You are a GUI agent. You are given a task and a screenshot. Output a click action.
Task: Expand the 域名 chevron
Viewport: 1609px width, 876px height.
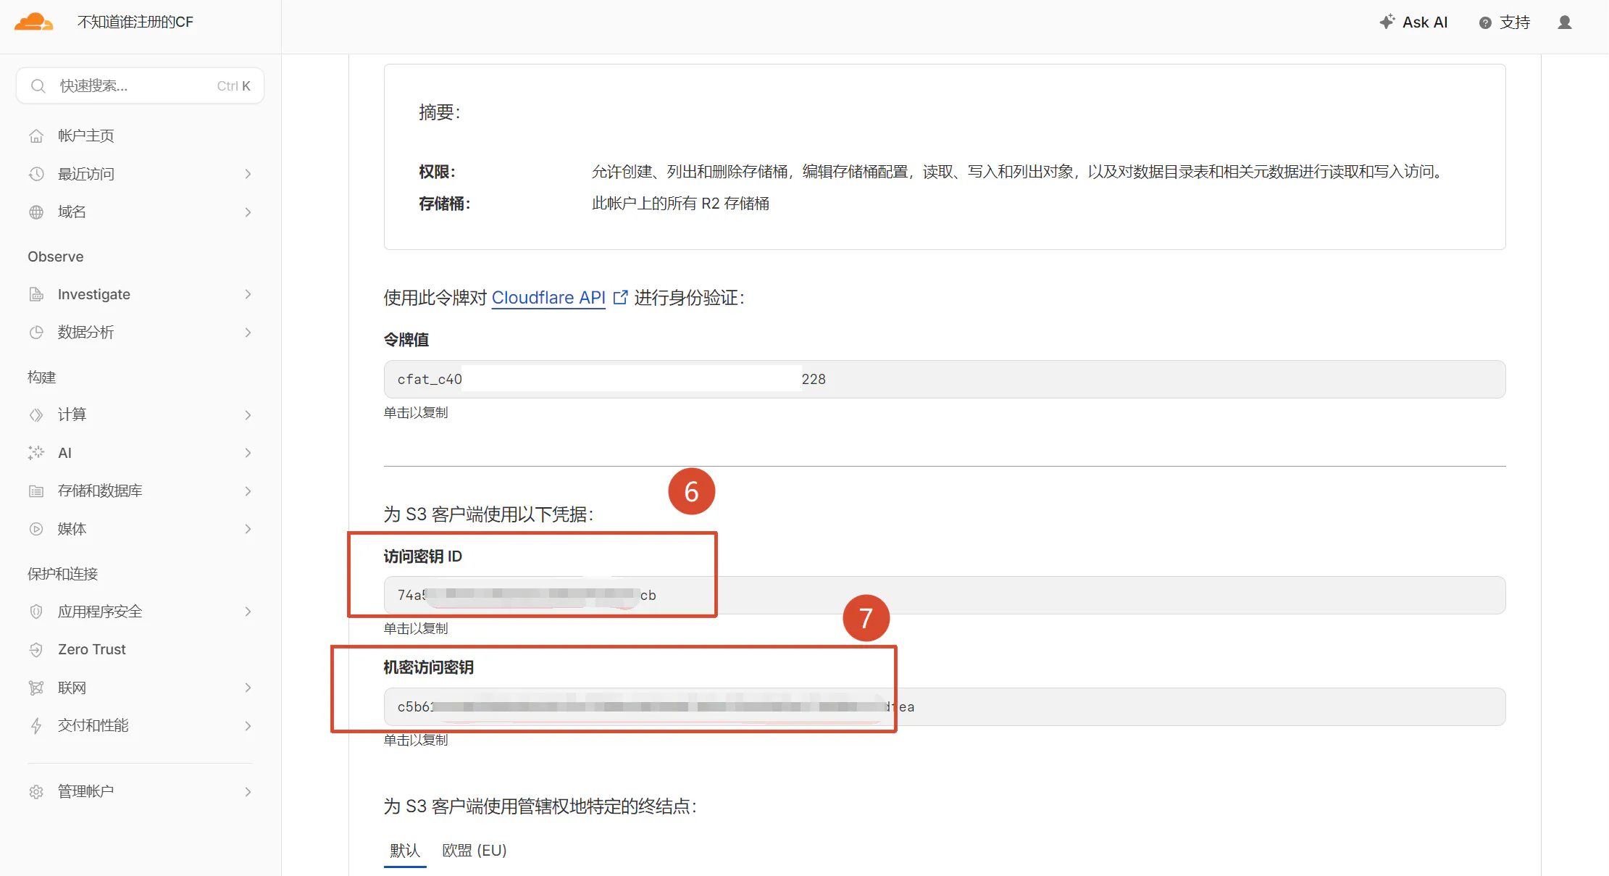coord(248,212)
